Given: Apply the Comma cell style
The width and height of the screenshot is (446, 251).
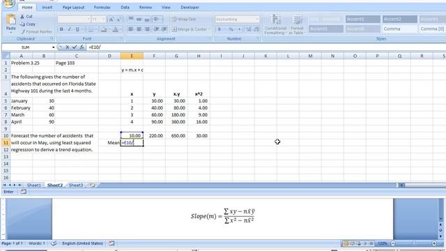Looking at the screenshot, I should tap(399, 29).
